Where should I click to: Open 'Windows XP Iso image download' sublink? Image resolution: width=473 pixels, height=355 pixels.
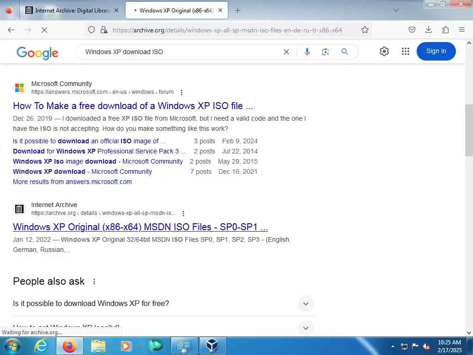[98, 161]
